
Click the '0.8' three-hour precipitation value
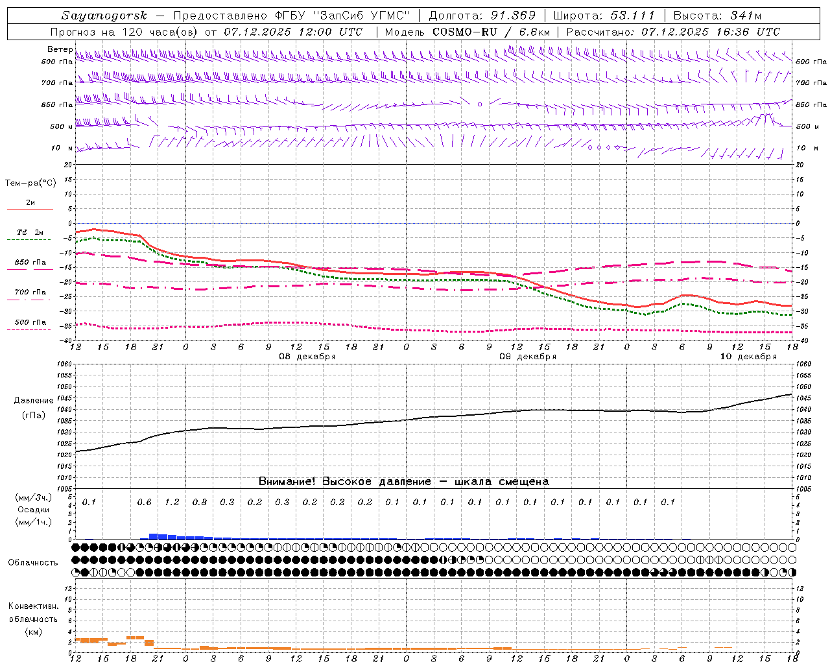click(x=200, y=503)
